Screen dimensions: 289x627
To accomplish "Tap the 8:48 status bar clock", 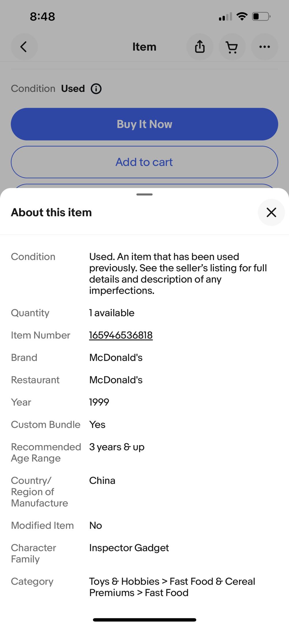I will pyautogui.click(x=42, y=17).
